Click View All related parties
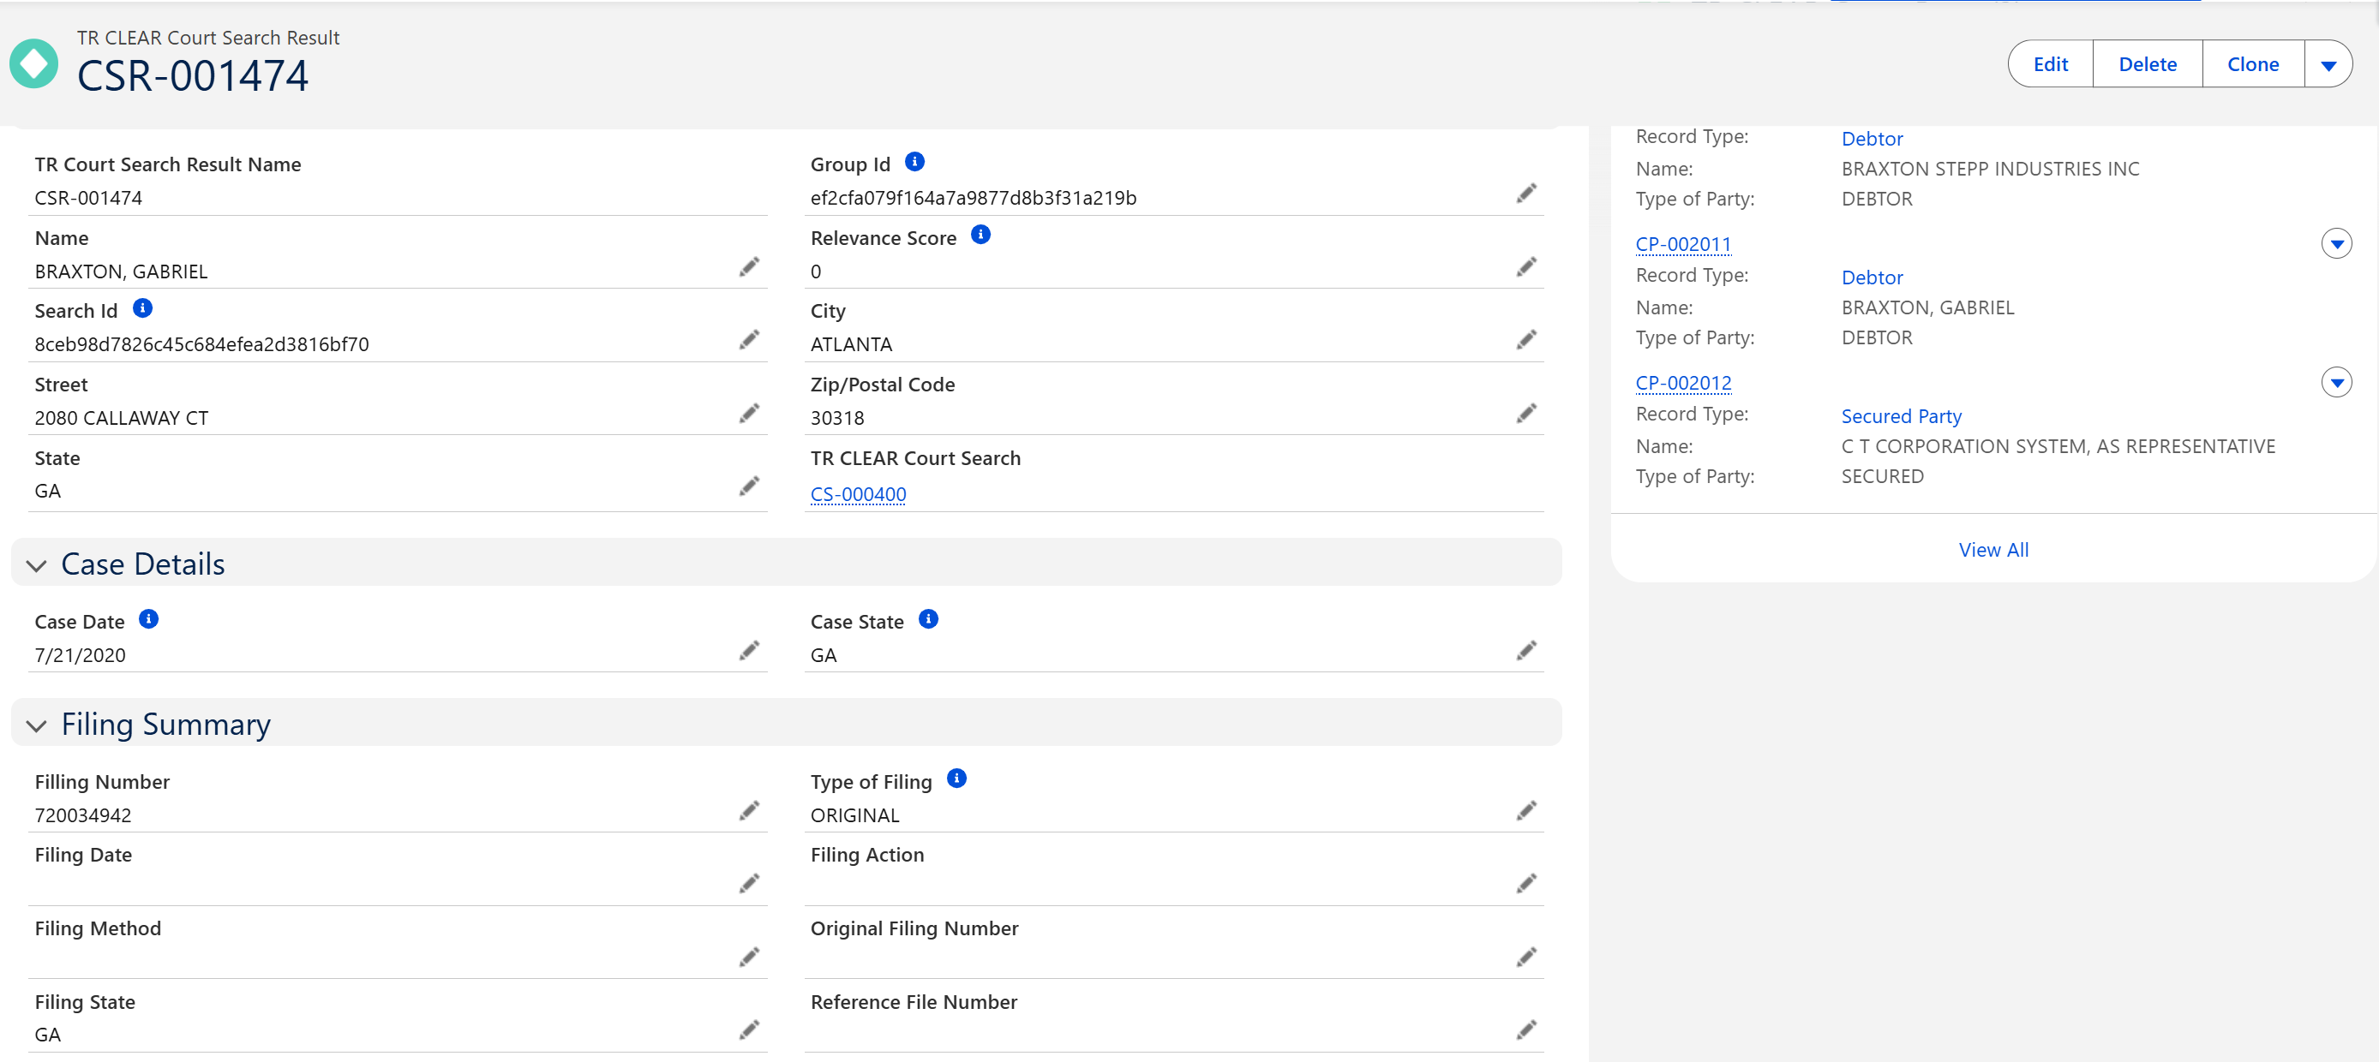Image resolution: width=2379 pixels, height=1062 pixels. pos(1993,549)
